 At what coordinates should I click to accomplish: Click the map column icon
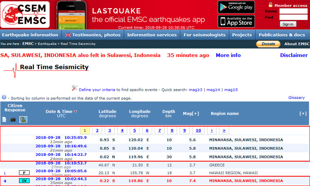click(23, 119)
